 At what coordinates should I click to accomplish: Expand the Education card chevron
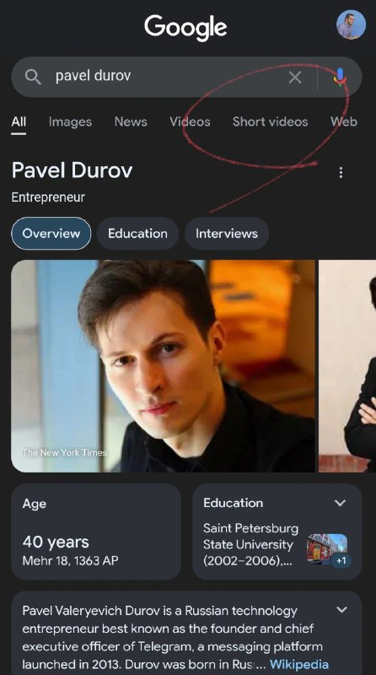341,503
